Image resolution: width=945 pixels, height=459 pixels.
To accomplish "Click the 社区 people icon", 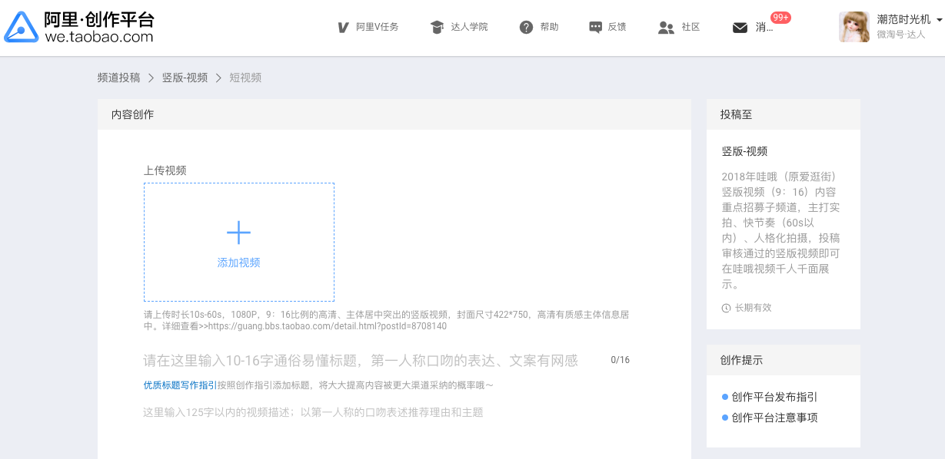I will click(x=666, y=28).
